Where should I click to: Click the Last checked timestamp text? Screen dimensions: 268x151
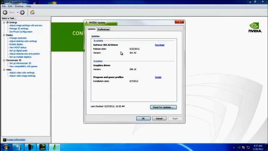click(108, 106)
